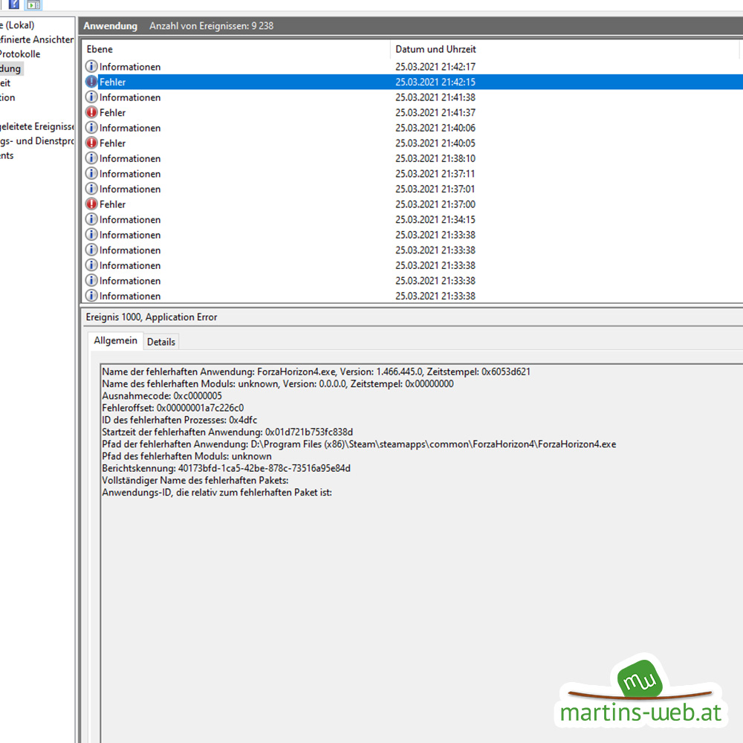This screenshot has height=743, width=743.
Task: Open the Help toolbar icon
Action: coord(14,4)
